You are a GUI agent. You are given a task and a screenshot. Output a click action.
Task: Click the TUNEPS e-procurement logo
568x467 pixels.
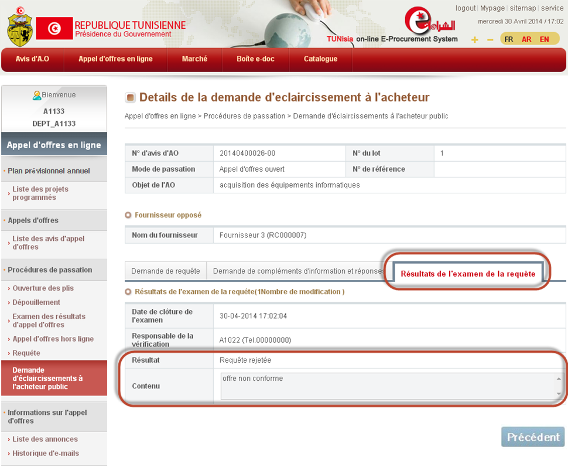[424, 23]
